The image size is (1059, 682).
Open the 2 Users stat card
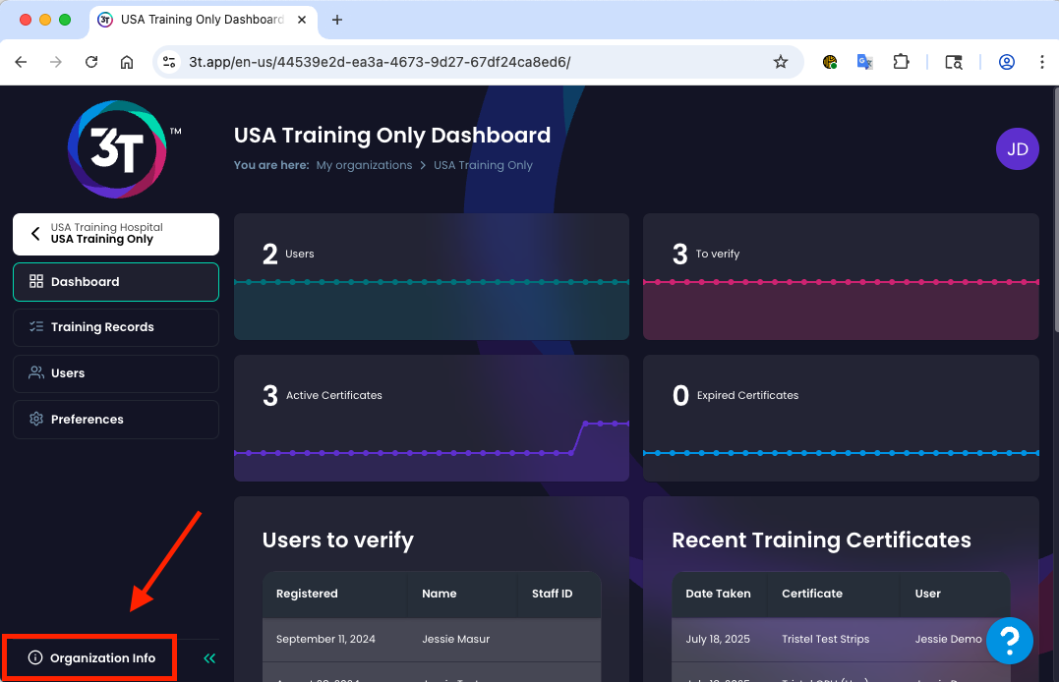point(431,277)
